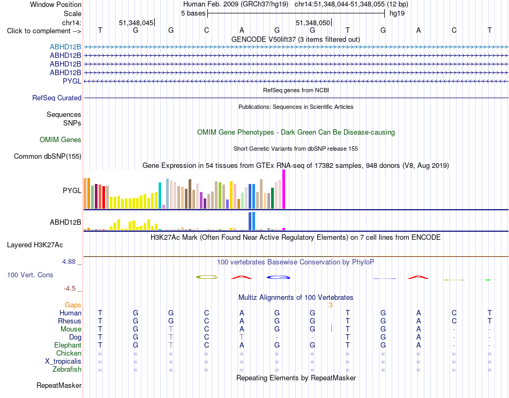Viewport: 509px width, 398px height.
Task: Click the 4.88 conservation axis maximum
Action: point(69,262)
